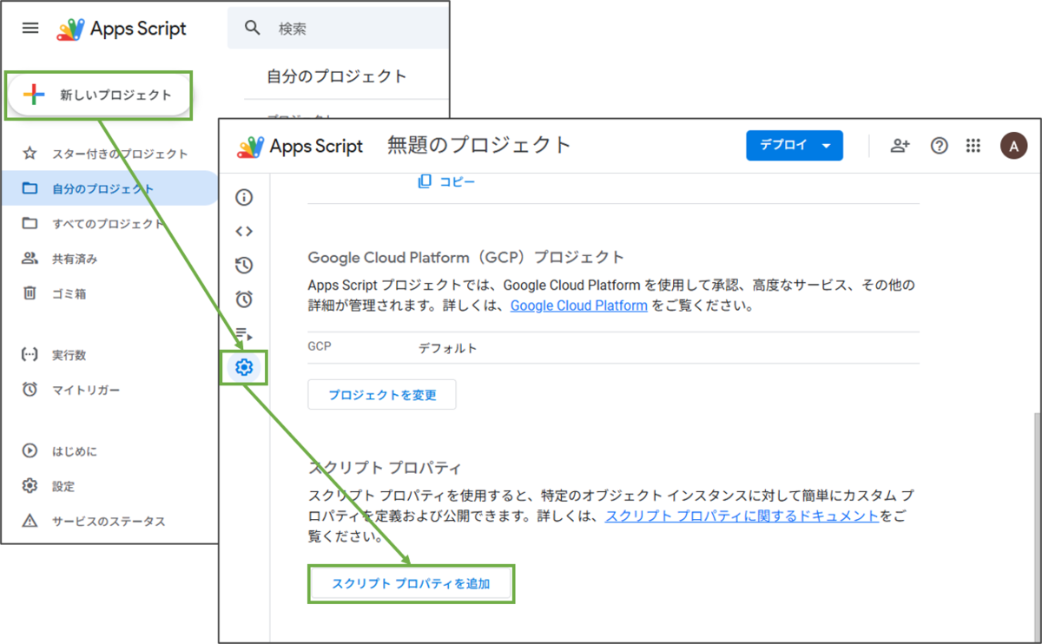Click the share project add-person icon
1042x644 pixels.
[900, 146]
